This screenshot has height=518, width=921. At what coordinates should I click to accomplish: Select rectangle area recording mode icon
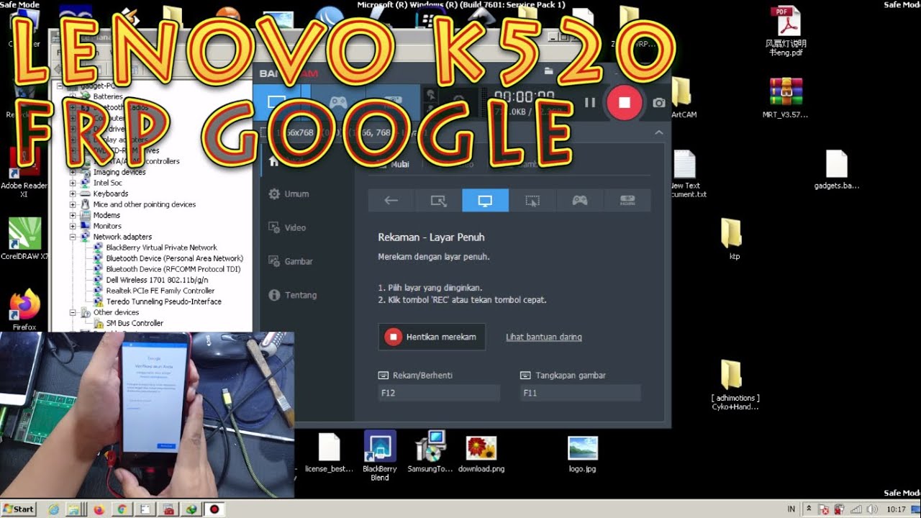pos(438,201)
